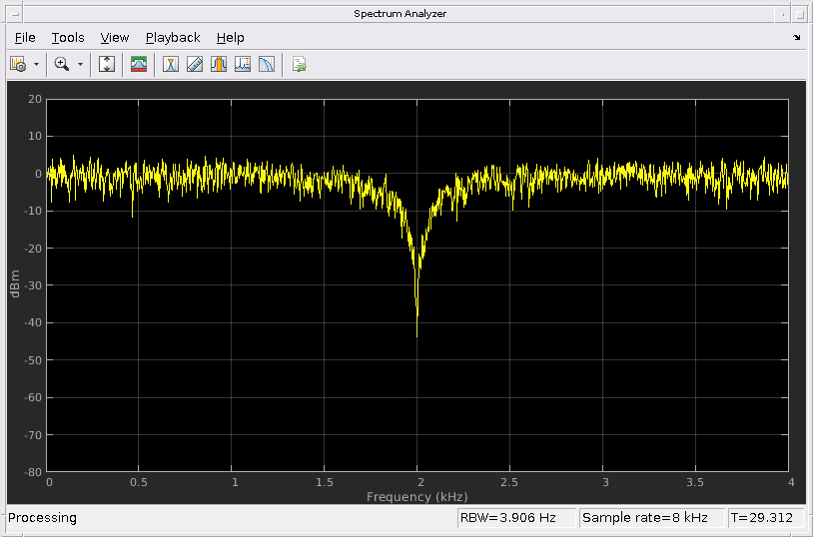
Task: Toggle the Distortion Measurements button
Action: click(x=243, y=64)
